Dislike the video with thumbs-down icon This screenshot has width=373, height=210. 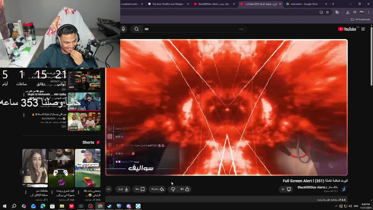[173, 189]
